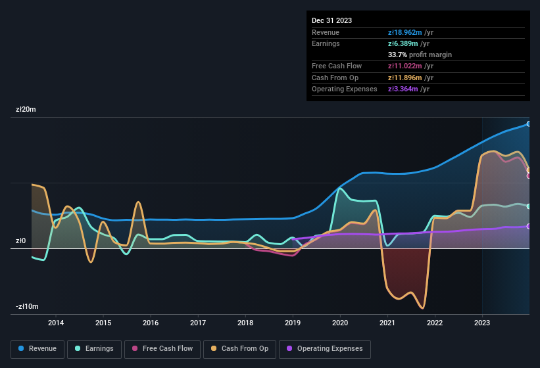Click the orange Cash From Op dot

point(214,349)
